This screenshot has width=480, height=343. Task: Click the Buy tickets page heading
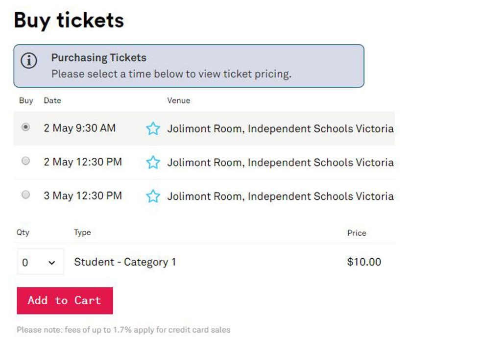click(69, 21)
